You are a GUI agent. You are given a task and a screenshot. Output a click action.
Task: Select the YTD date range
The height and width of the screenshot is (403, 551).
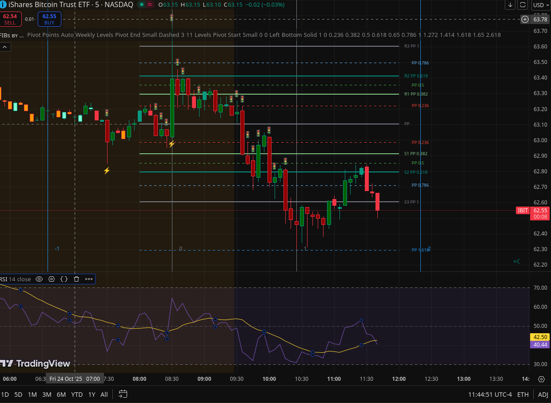(77, 395)
